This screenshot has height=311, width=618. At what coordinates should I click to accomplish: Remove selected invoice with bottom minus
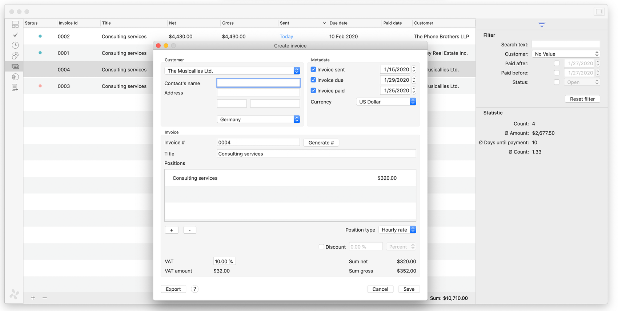click(x=45, y=298)
